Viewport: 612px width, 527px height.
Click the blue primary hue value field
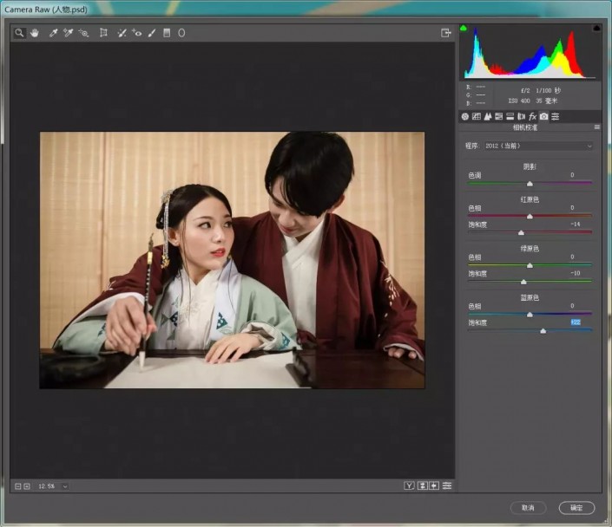572,306
